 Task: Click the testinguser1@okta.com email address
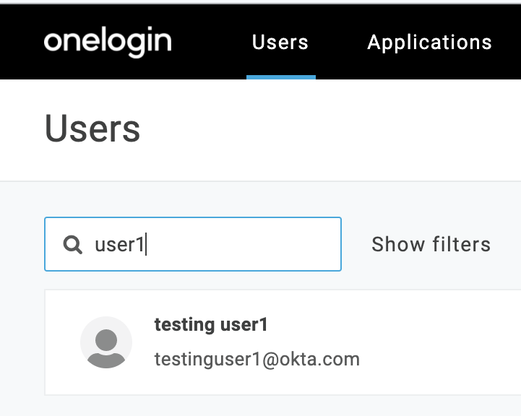click(257, 359)
